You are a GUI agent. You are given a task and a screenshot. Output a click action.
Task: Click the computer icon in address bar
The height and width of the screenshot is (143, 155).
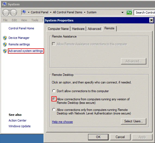coord(24,12)
